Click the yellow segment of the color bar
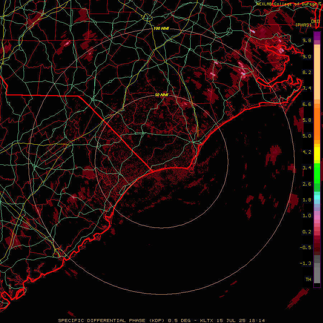 point(317,154)
